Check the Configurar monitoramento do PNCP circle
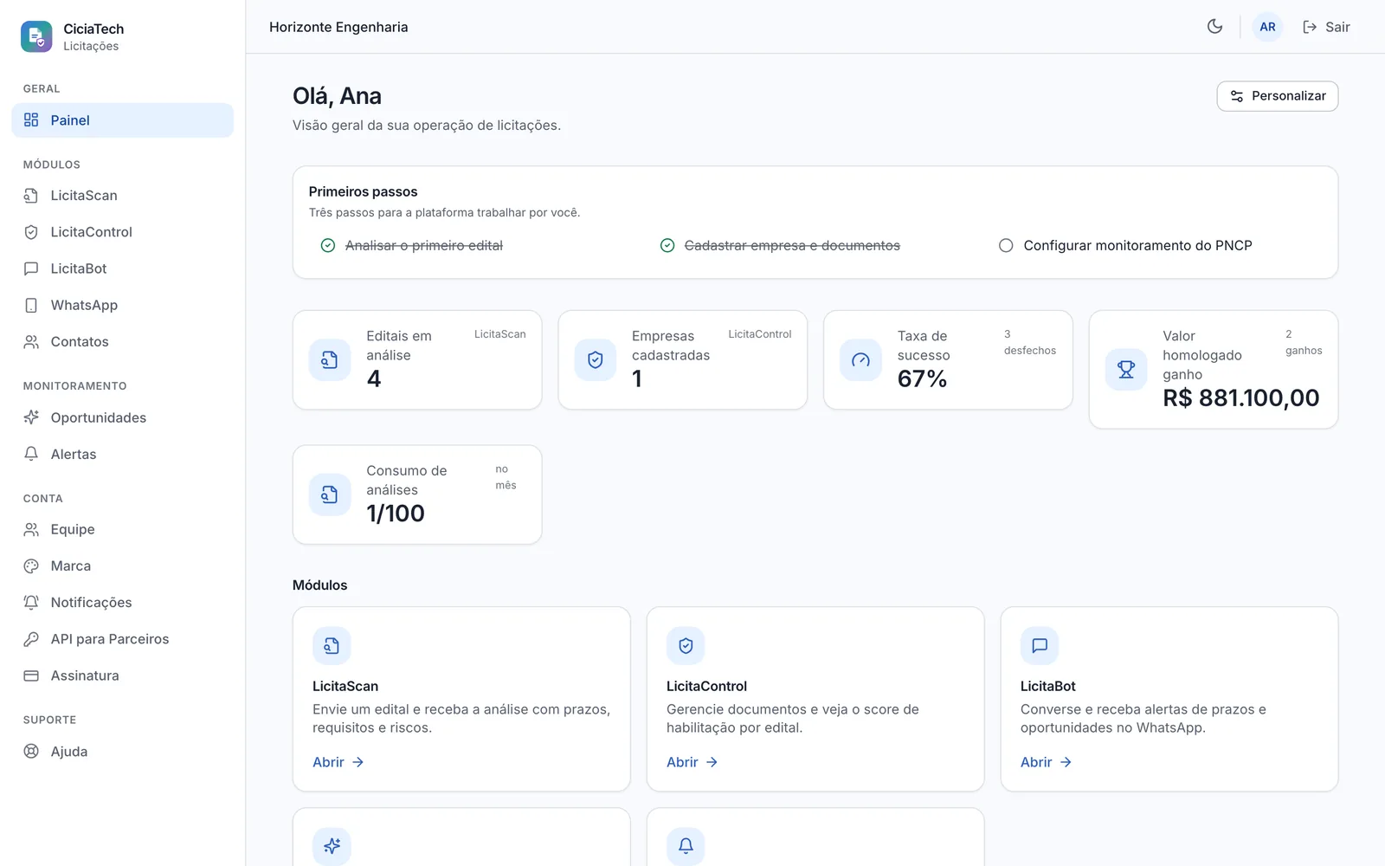The width and height of the screenshot is (1385, 866). pyautogui.click(x=1006, y=246)
